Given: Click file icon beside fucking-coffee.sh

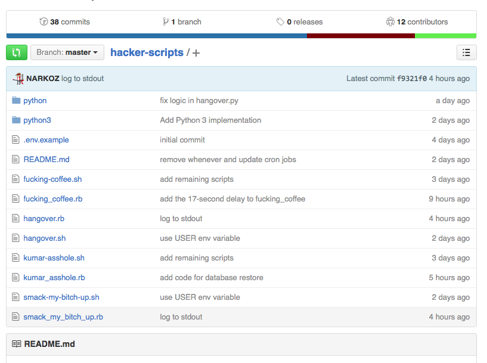Looking at the screenshot, I should pyautogui.click(x=15, y=179).
